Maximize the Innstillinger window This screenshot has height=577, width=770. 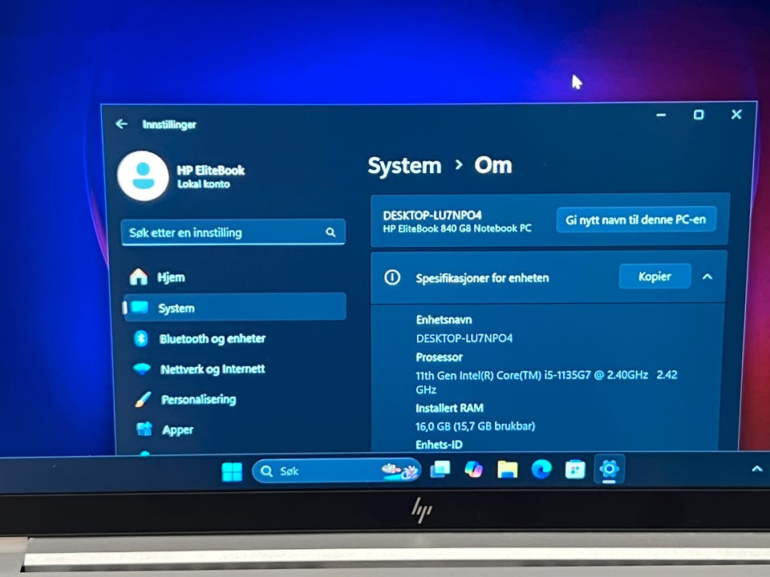point(699,115)
